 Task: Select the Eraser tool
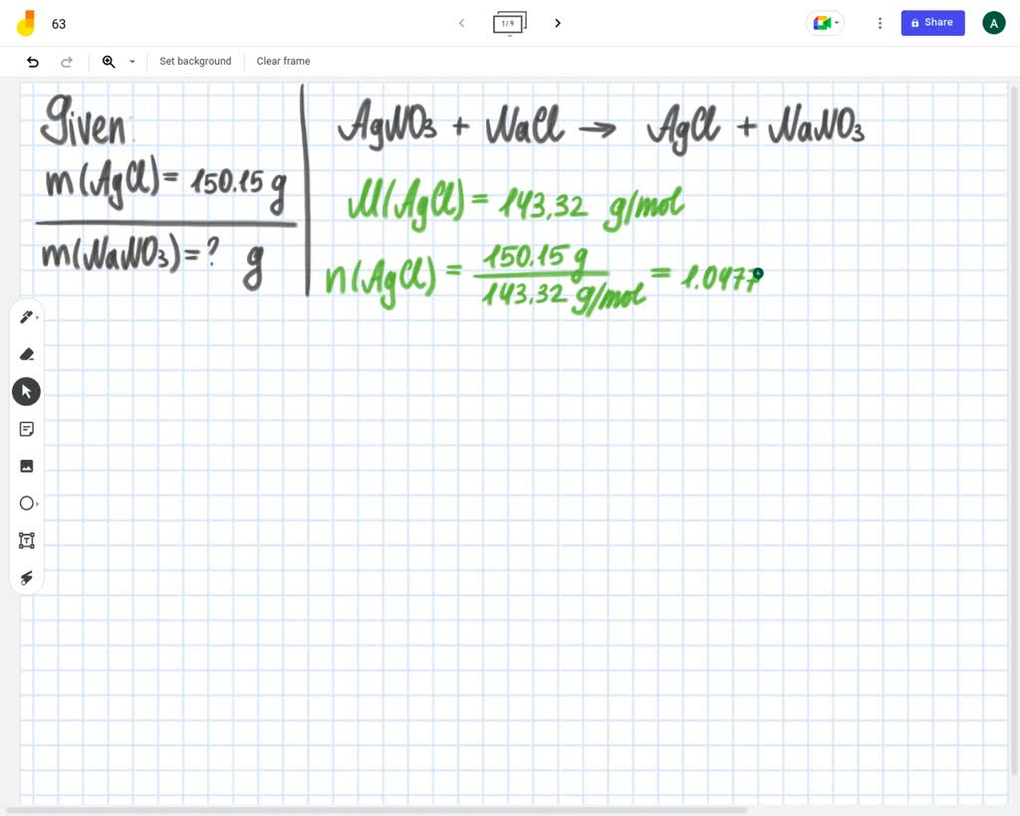click(x=26, y=354)
